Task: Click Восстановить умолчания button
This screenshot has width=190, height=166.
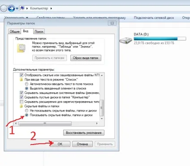Action: pos(84,133)
